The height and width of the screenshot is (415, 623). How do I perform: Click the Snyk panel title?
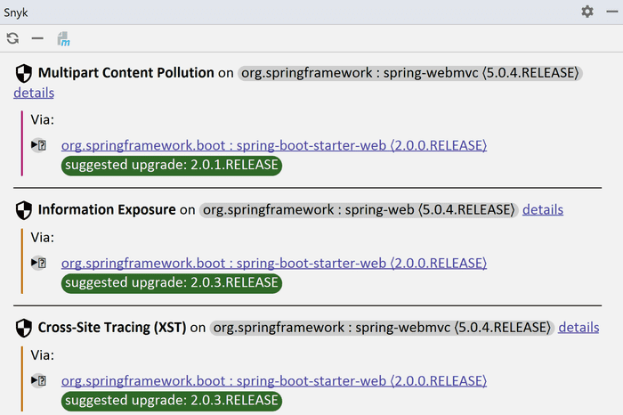click(x=16, y=12)
